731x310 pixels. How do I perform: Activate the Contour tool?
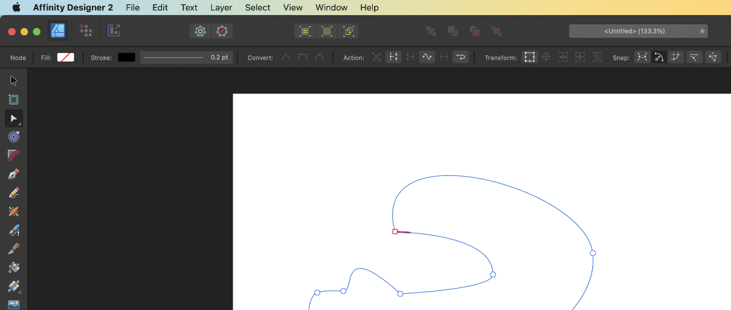[13, 137]
